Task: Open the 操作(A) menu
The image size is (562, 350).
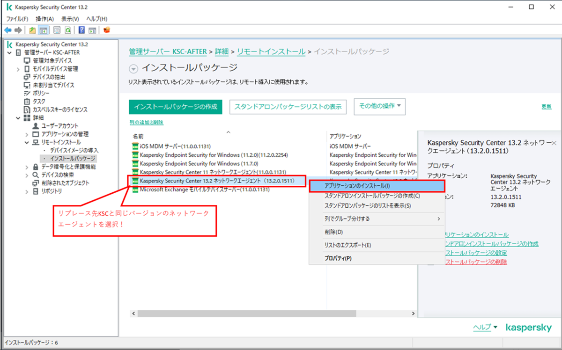Action: click(x=45, y=19)
